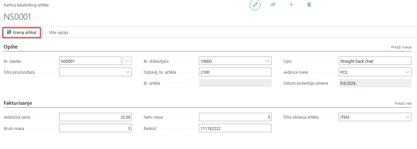
Task: Click the Opis text field
Action: [x=374, y=61]
